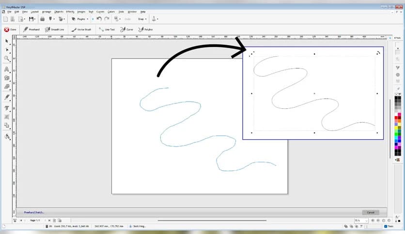Pick the red color swatch in palette
The width and height of the screenshot is (405, 234).
[396, 117]
